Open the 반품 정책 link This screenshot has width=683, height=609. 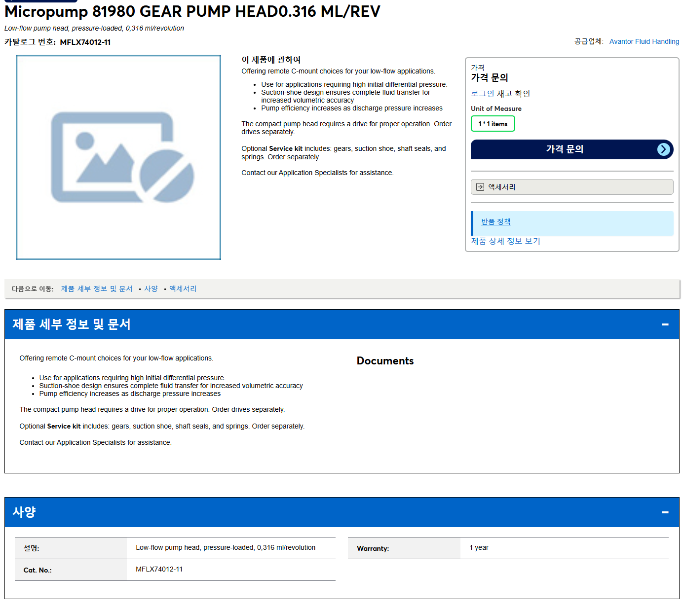(496, 222)
